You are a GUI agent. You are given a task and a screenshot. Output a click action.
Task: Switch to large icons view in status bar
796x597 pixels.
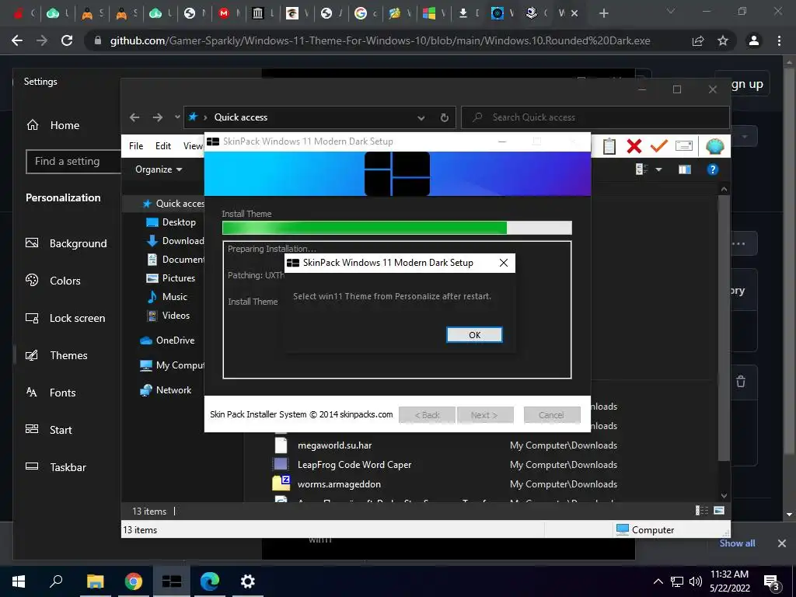(x=719, y=511)
